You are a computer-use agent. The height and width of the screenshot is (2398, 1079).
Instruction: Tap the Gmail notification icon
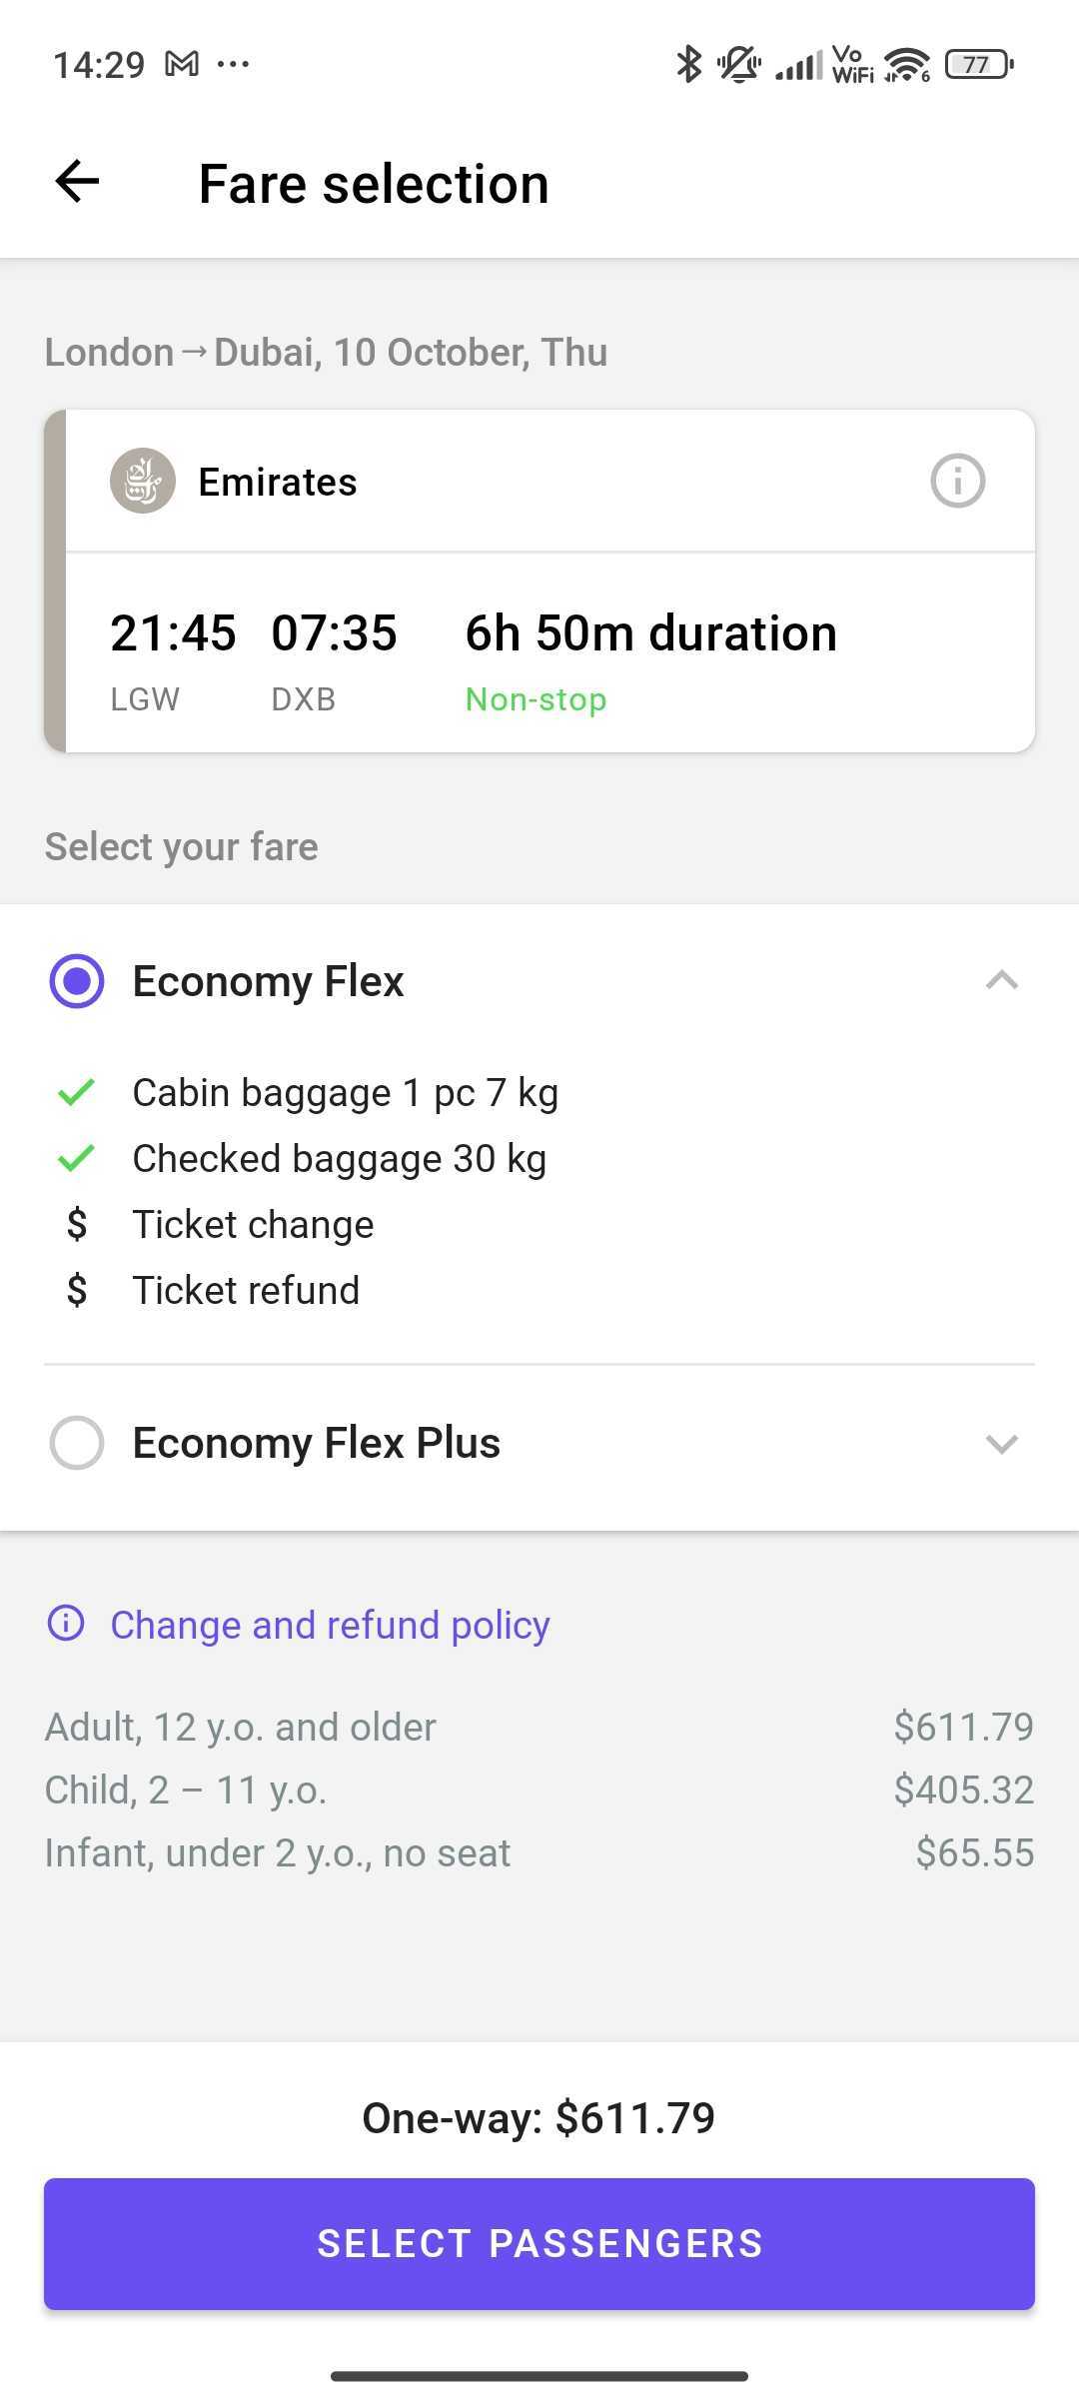point(182,65)
